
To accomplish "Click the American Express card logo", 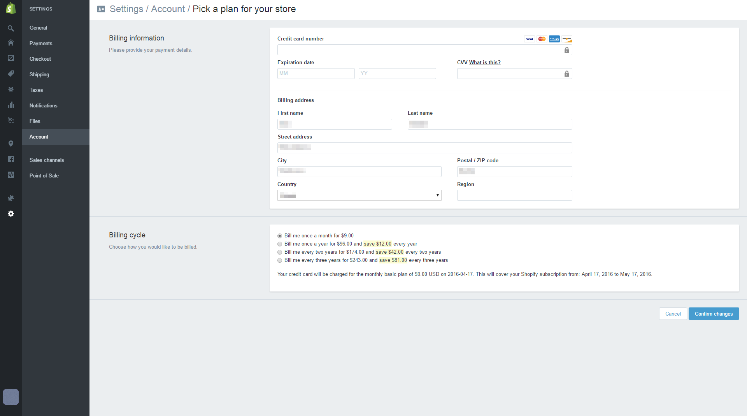I will tap(554, 39).
